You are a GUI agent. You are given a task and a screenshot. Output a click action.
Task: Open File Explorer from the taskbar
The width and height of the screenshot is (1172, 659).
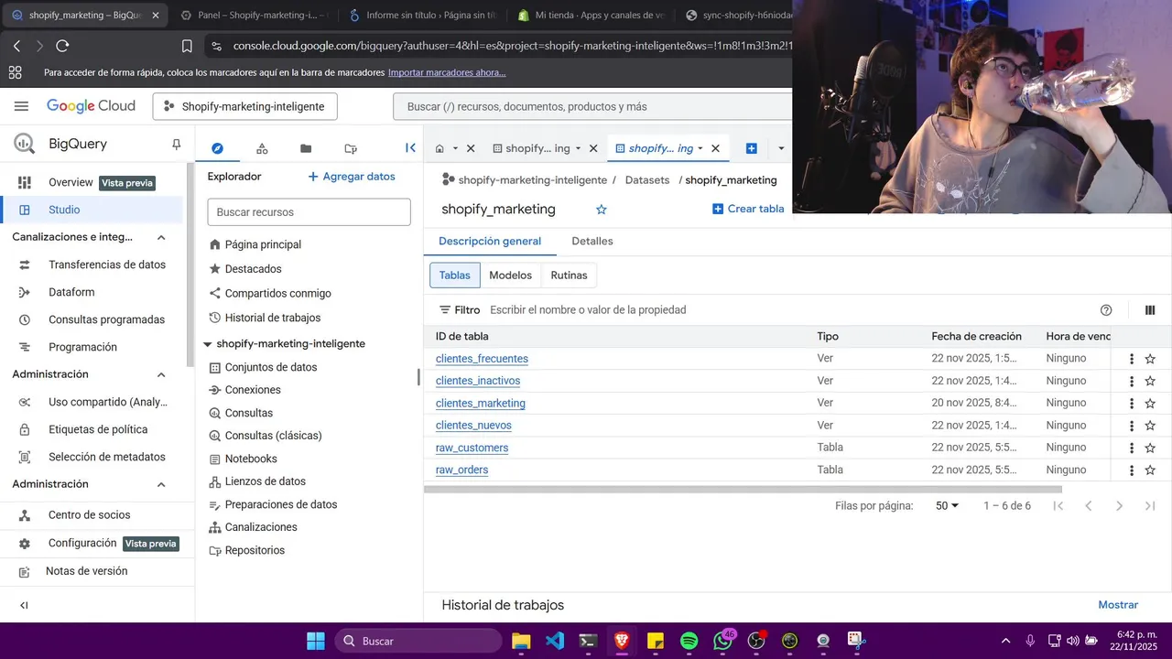pyautogui.click(x=521, y=641)
